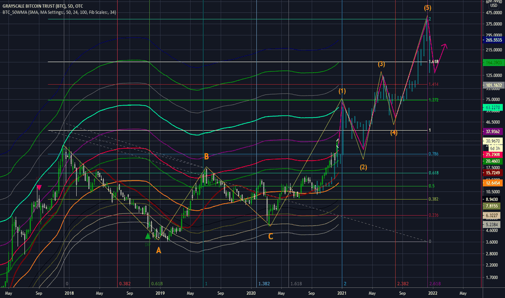Select the 63.2270 teal price label
505x298 pixels.
coord(494,107)
